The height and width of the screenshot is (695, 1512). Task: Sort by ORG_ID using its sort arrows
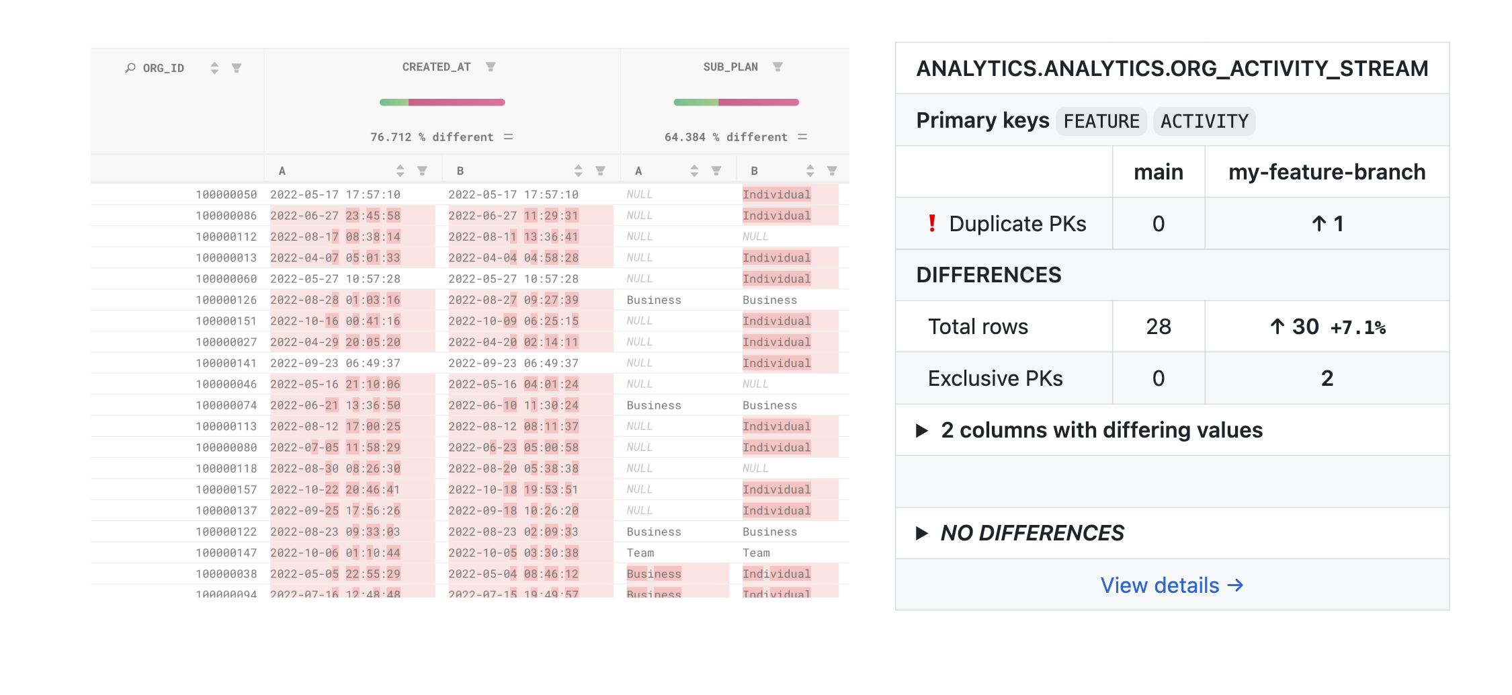(214, 68)
